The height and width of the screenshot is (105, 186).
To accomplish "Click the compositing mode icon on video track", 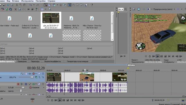I will coord(36,77).
